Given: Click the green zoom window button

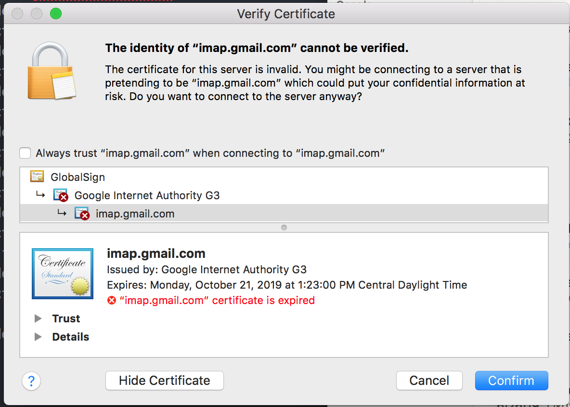Looking at the screenshot, I should pos(56,14).
